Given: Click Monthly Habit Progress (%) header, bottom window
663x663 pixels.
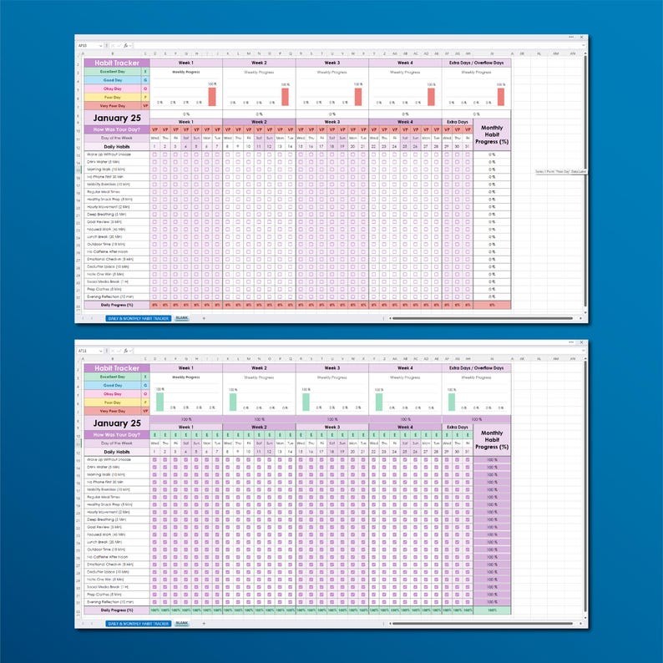Looking at the screenshot, I should click(492, 440).
